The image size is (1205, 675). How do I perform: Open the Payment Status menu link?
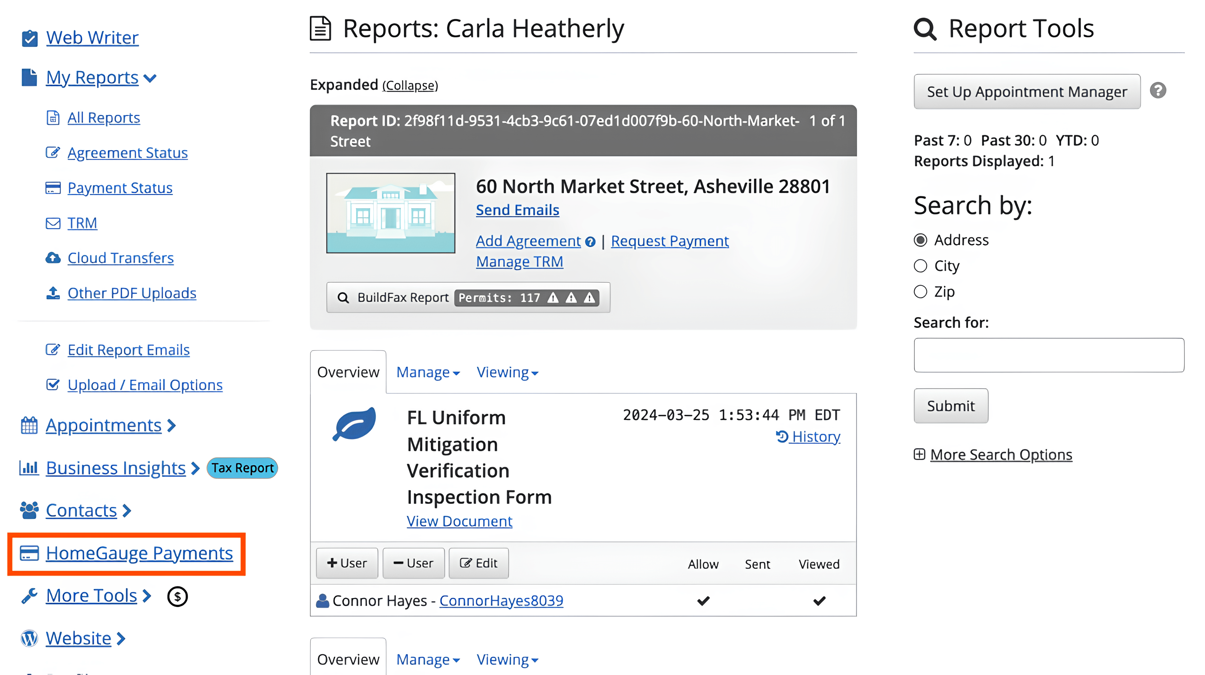click(120, 188)
